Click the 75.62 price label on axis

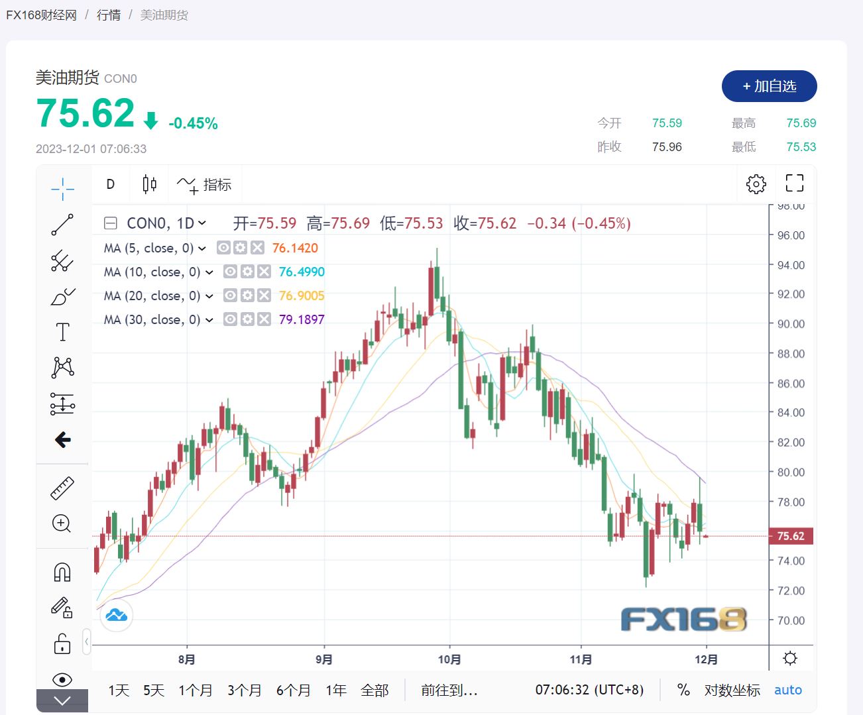click(790, 536)
